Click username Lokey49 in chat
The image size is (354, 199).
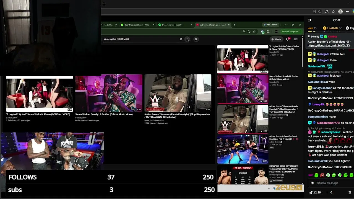[x=318, y=104]
